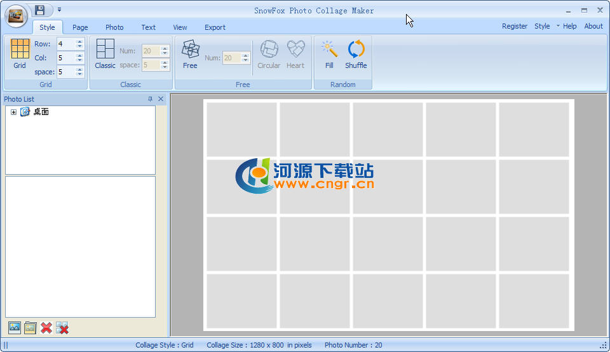The image size is (610, 352).
Task: Click the Shuffle button
Action: pos(356,54)
